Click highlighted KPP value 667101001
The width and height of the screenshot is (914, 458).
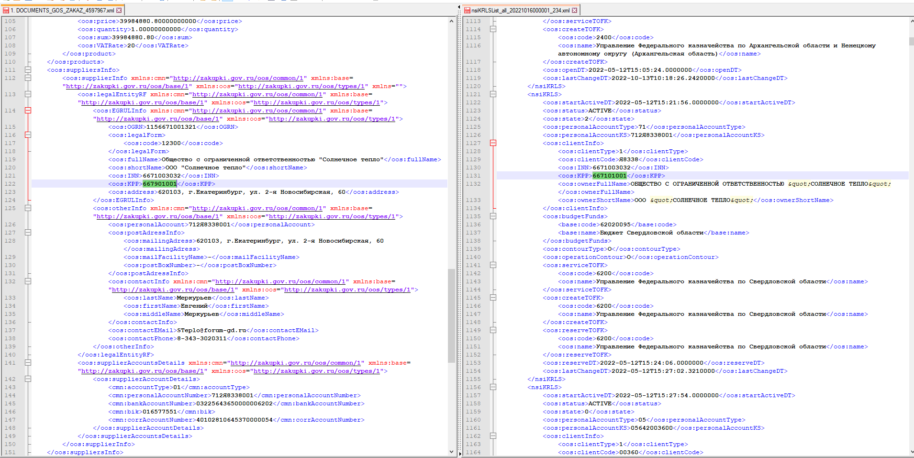(x=610, y=176)
